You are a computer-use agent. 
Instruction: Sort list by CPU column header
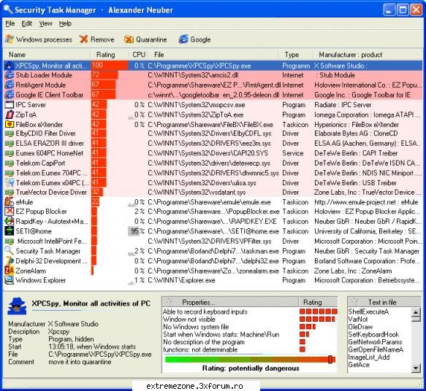tap(139, 55)
